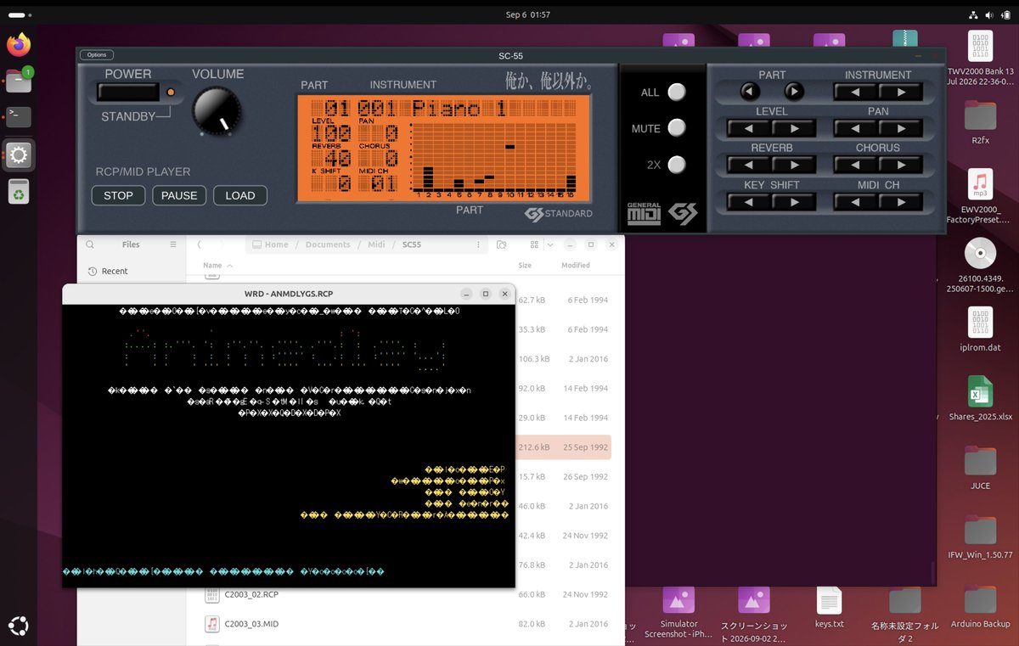Screen dimensions: 1019x646
Task: Open Firefox from the dock
Action: click(19, 44)
